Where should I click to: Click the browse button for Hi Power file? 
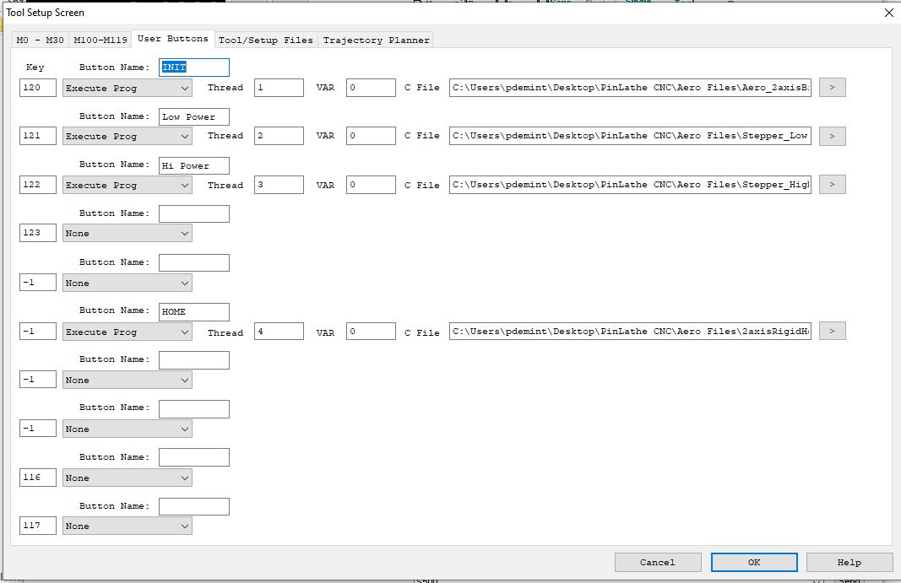click(832, 185)
